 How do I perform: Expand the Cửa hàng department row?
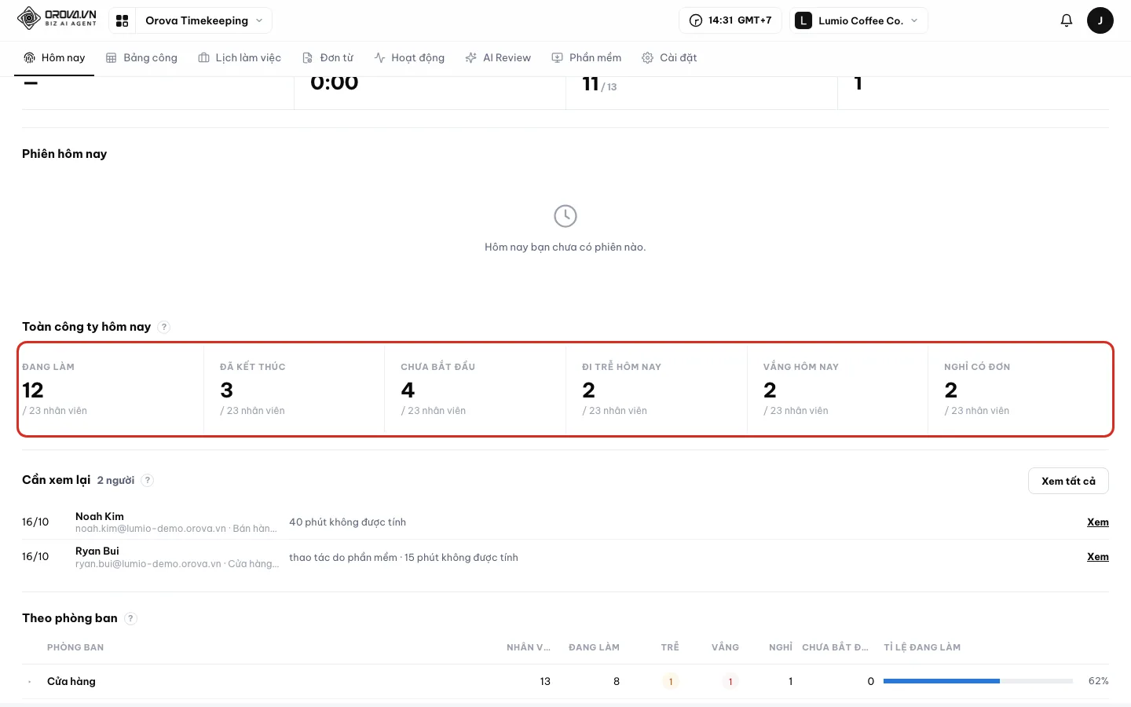29,682
